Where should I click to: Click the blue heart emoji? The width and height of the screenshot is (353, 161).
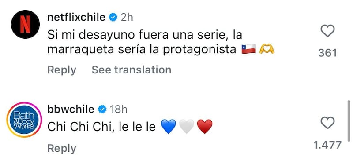click(x=169, y=126)
